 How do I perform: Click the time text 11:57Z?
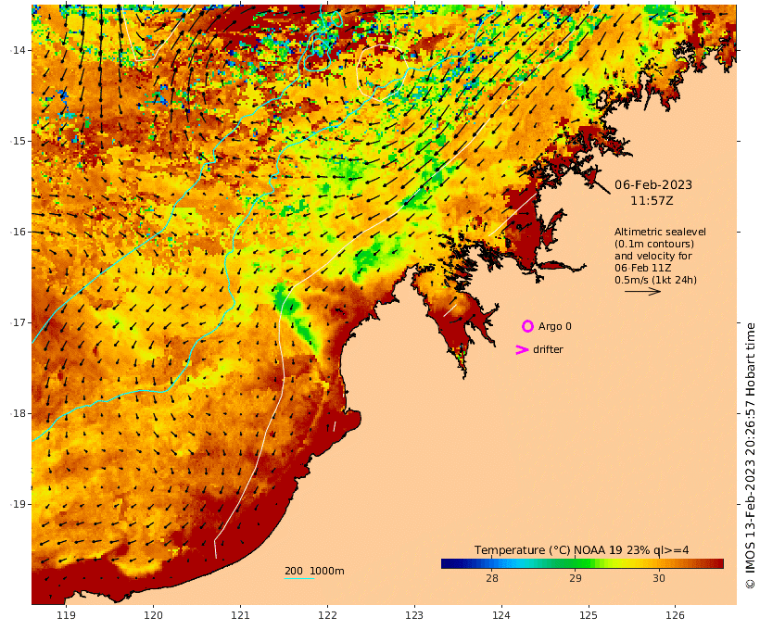pos(652,200)
